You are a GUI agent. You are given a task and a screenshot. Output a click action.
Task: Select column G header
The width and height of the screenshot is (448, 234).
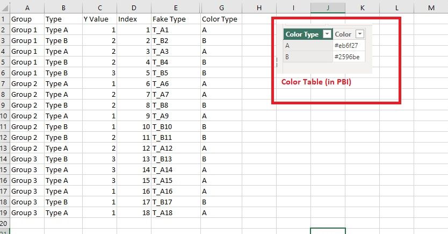click(221, 8)
